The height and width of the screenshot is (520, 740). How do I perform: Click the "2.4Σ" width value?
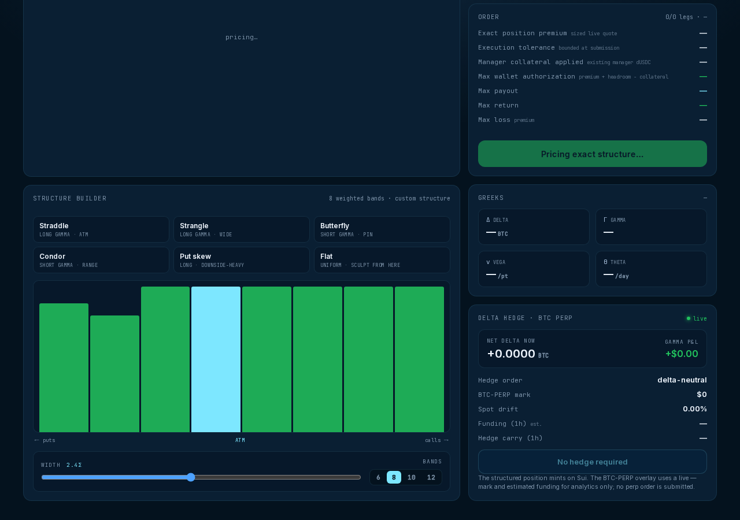(74, 465)
